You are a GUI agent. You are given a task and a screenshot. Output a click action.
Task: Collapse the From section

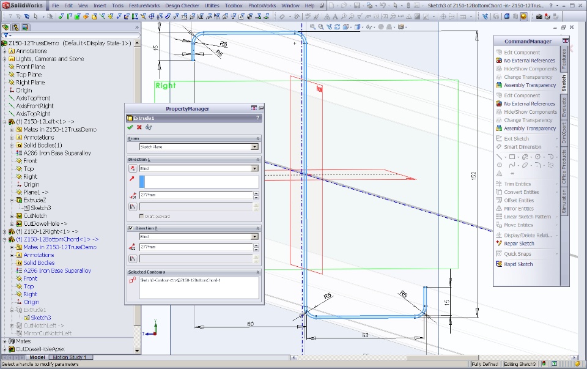pos(257,139)
